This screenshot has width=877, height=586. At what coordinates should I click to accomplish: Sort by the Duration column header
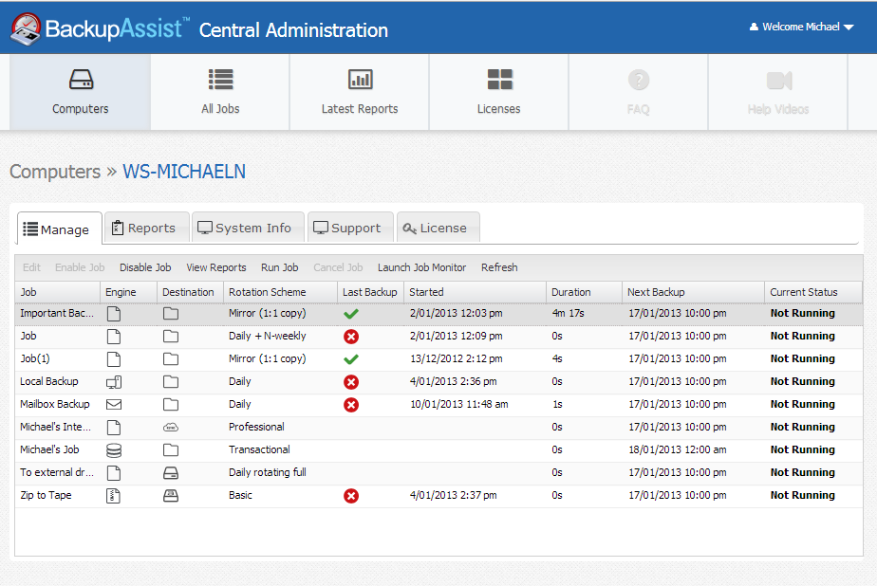click(584, 292)
